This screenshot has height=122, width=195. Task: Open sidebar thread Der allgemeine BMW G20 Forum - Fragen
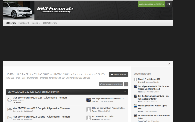point(153,88)
